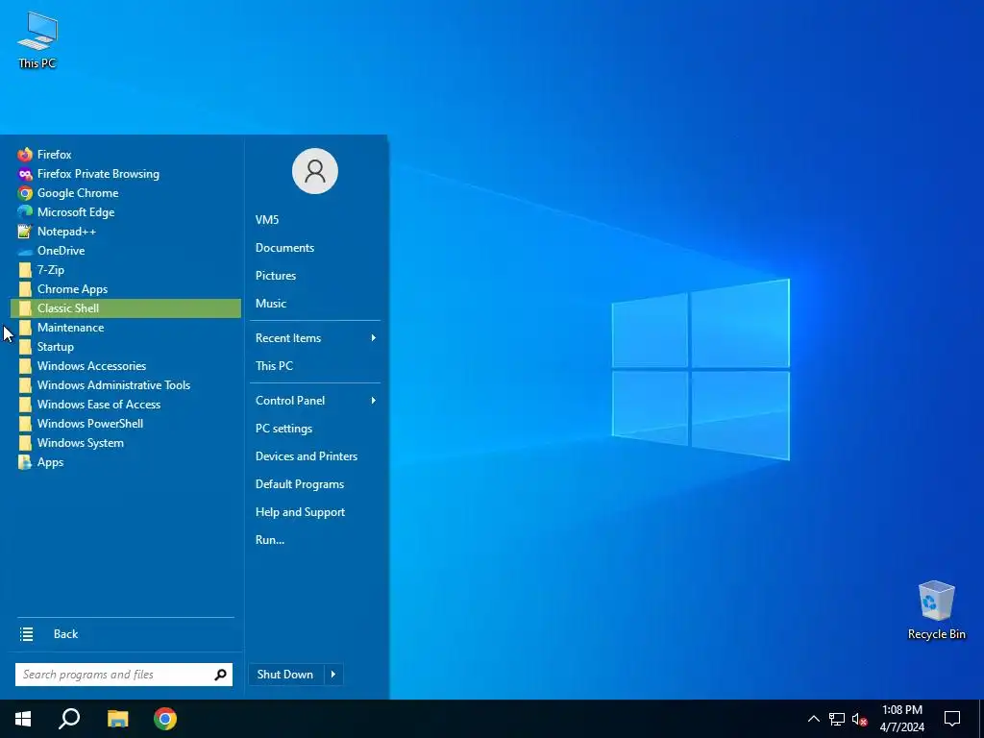Screen dimensions: 984x738
Task: Open This PC from the Start menu
Action: pyautogui.click(x=315, y=366)
